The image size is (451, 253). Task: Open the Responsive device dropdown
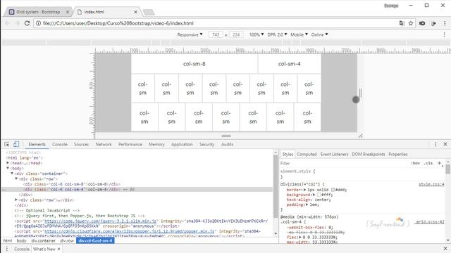pyautogui.click(x=190, y=34)
